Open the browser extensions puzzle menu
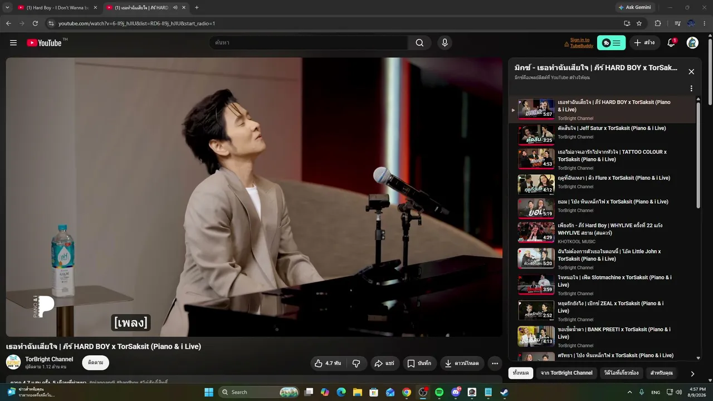The width and height of the screenshot is (713, 401). pos(658,23)
